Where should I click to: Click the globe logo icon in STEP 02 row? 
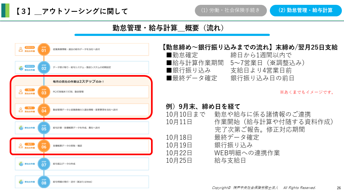[21, 68]
